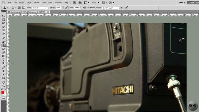Select the Path Selection tool
Viewport: 199px width, 112px height.
click(x=3, y=75)
